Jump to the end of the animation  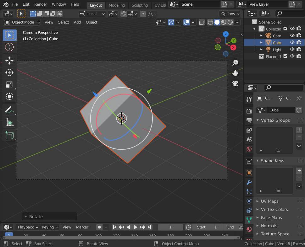click(x=149, y=227)
